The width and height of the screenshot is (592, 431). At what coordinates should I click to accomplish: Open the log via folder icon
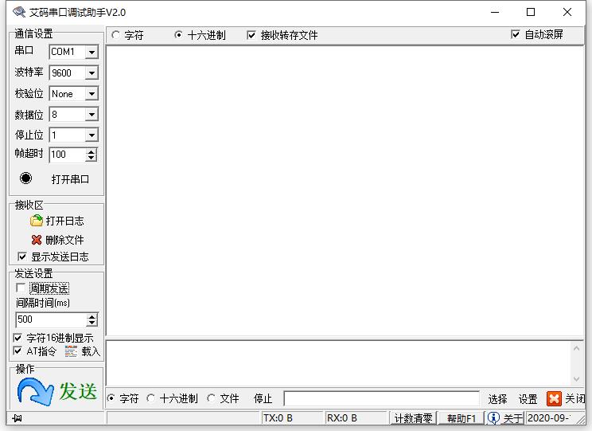[x=37, y=221]
